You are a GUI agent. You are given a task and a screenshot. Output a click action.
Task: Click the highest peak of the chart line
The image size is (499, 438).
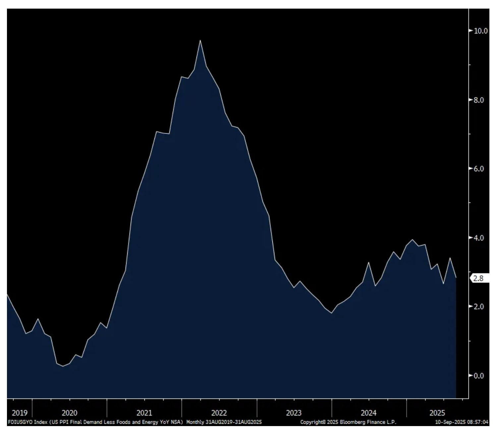click(x=200, y=40)
